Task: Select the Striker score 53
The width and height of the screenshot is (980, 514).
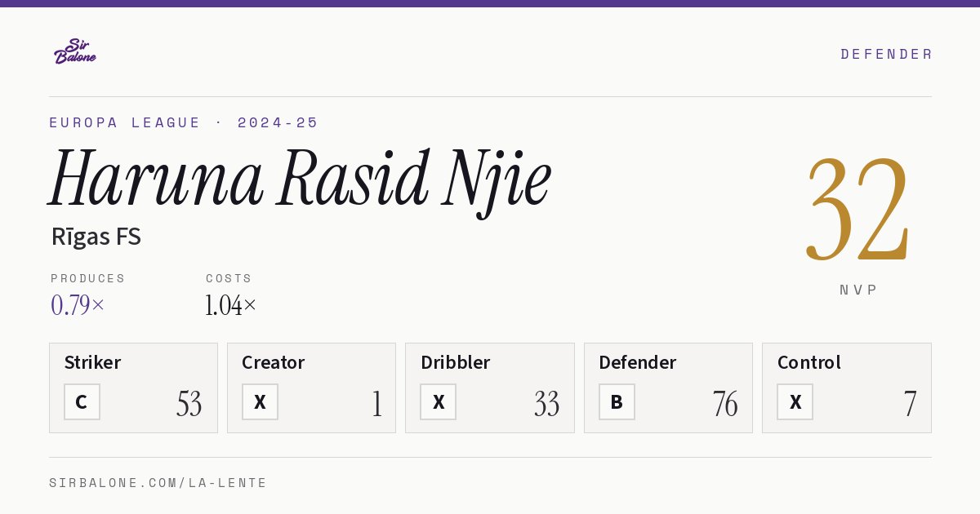Action: [x=189, y=404]
